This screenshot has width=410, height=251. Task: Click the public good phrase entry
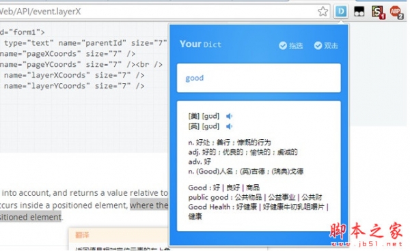point(255,197)
